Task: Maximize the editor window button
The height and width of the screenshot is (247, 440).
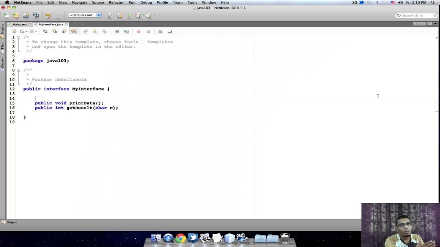Action: coord(436,24)
